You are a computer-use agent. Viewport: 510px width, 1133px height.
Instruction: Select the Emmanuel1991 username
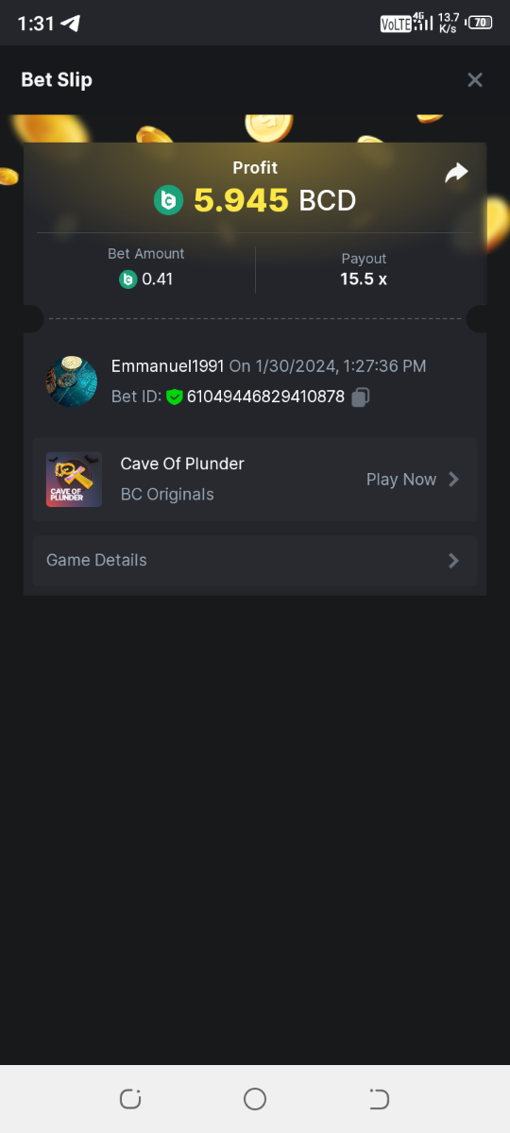[167, 366]
